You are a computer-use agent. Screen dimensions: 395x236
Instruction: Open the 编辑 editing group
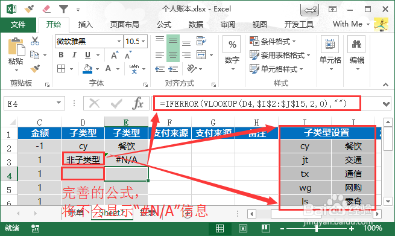357,54
